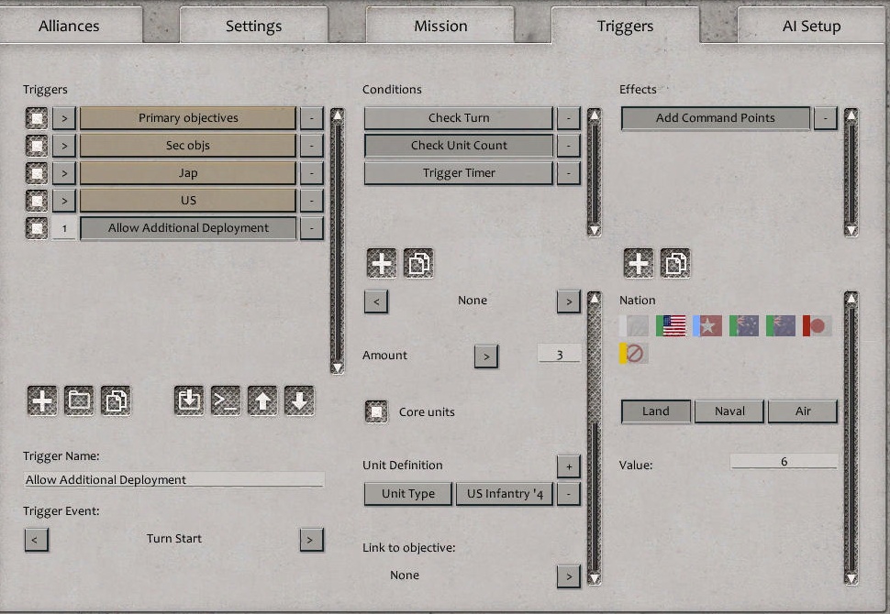Select the blank white flag nation
Viewport: 890px width, 614px height.
(634, 326)
